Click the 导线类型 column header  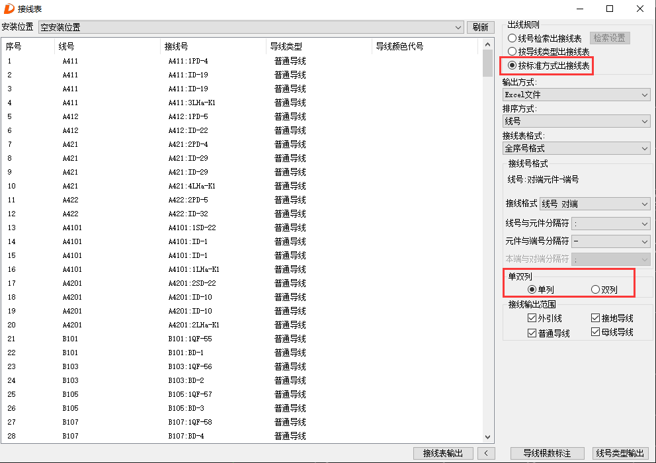[x=319, y=46]
